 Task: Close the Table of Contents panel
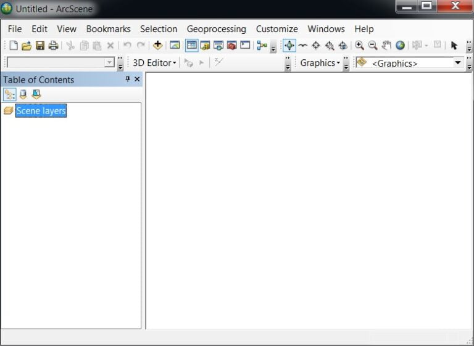point(137,80)
